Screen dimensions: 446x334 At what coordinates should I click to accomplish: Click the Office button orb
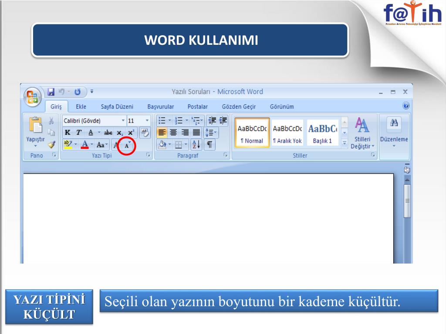click(32, 96)
